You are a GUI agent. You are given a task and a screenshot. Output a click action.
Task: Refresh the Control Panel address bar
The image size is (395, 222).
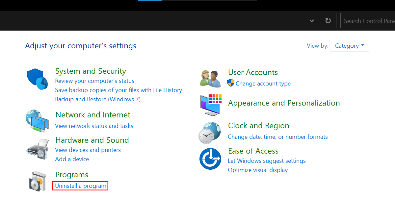pyautogui.click(x=328, y=21)
